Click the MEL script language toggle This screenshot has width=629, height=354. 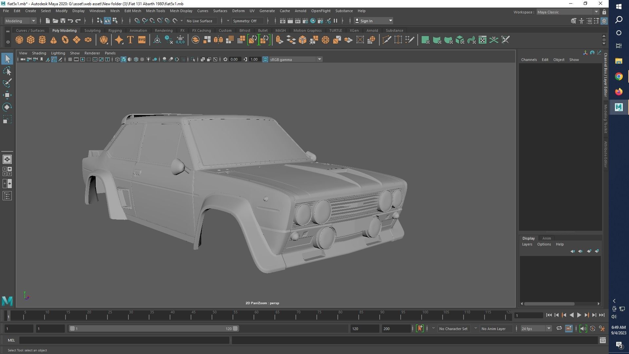pos(11,340)
